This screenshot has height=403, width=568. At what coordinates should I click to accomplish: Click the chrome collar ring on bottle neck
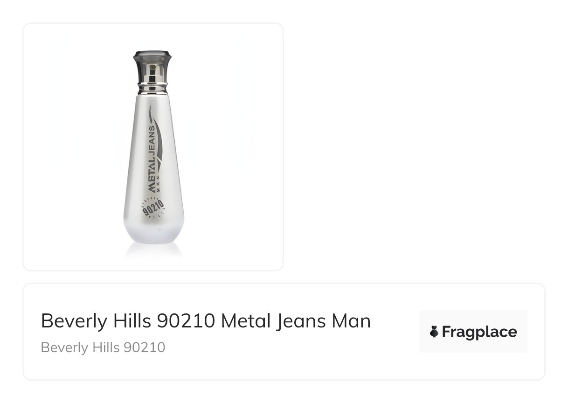pyautogui.click(x=152, y=87)
